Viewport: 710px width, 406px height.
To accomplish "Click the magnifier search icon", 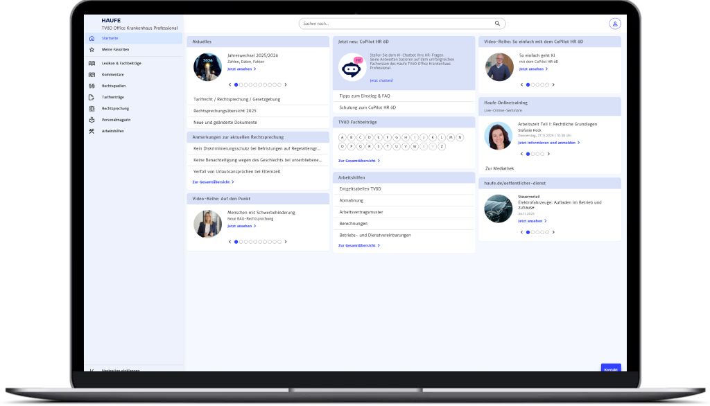I will (x=497, y=24).
